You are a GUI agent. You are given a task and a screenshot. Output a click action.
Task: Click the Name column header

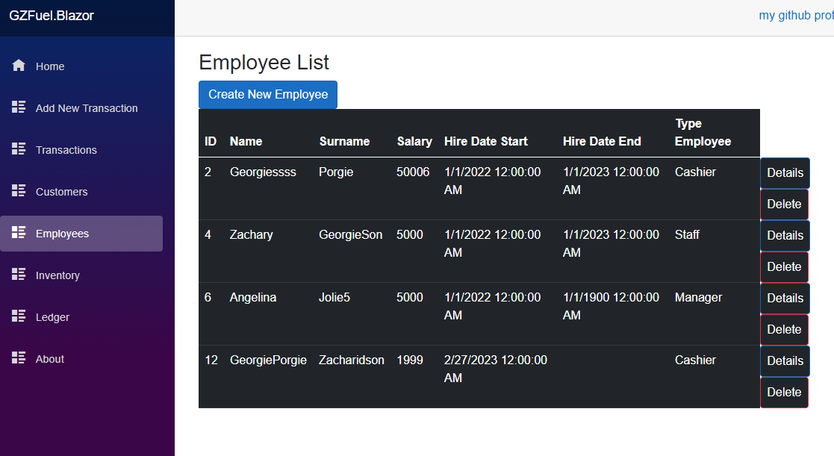click(x=246, y=141)
